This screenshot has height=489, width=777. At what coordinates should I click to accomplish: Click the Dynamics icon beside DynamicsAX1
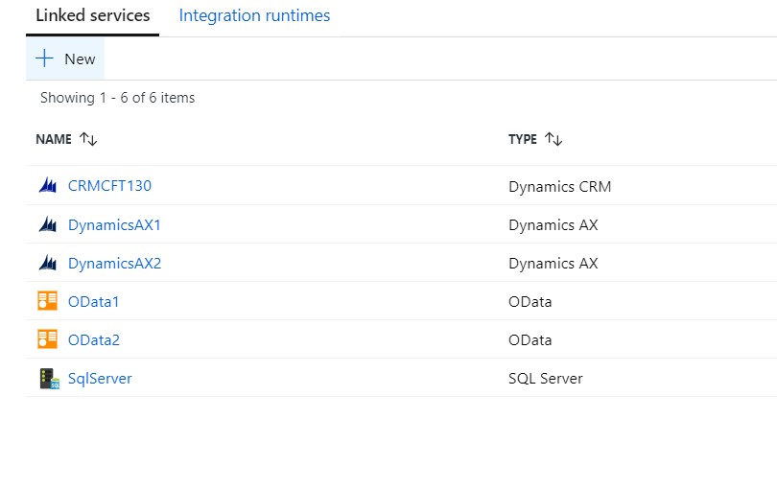(x=48, y=224)
